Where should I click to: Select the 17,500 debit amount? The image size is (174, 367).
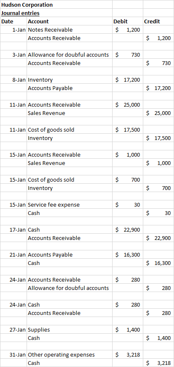point(127,130)
